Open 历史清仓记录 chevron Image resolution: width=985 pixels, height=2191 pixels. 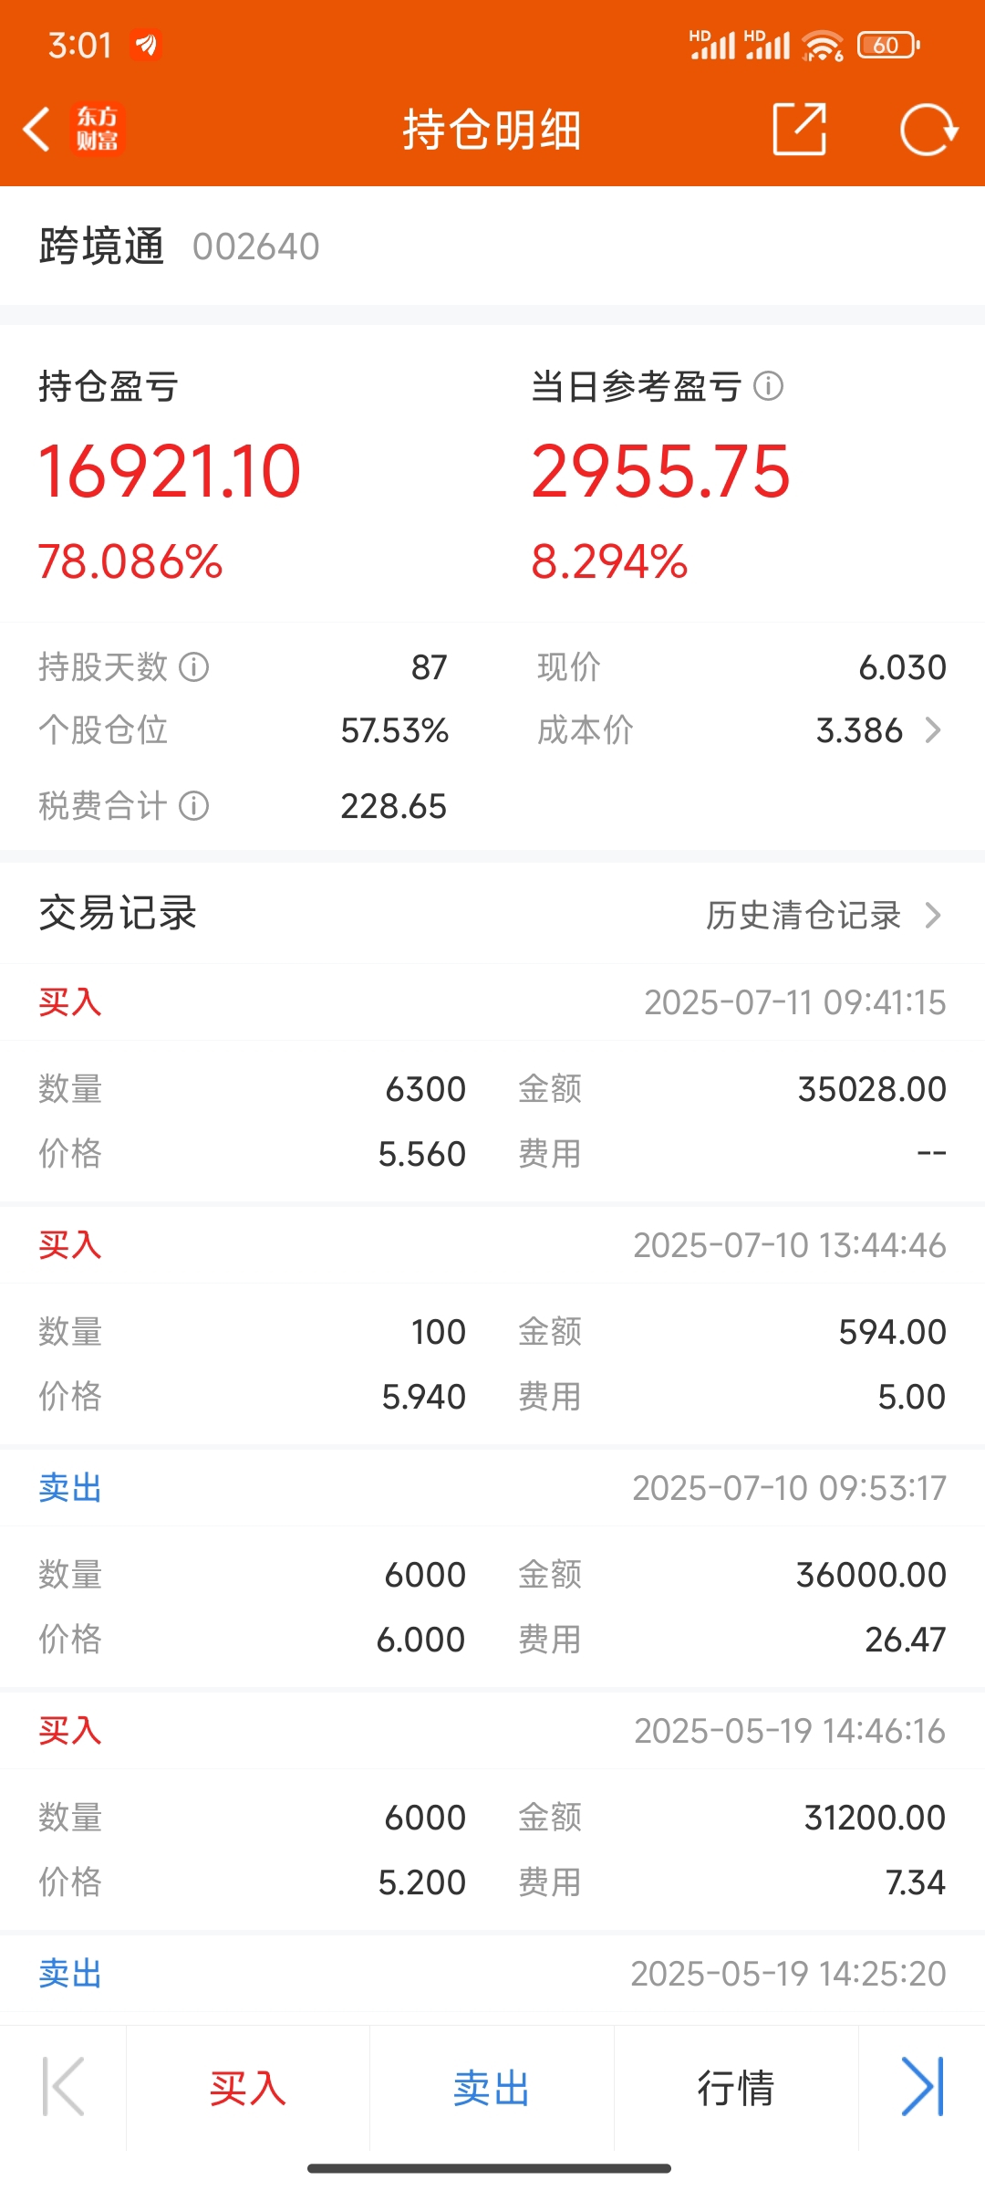point(932,915)
